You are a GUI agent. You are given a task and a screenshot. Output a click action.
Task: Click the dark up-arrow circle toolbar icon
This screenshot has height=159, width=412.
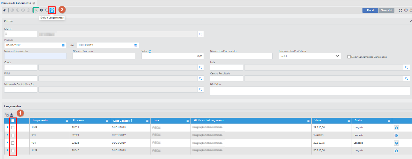tap(42, 10)
